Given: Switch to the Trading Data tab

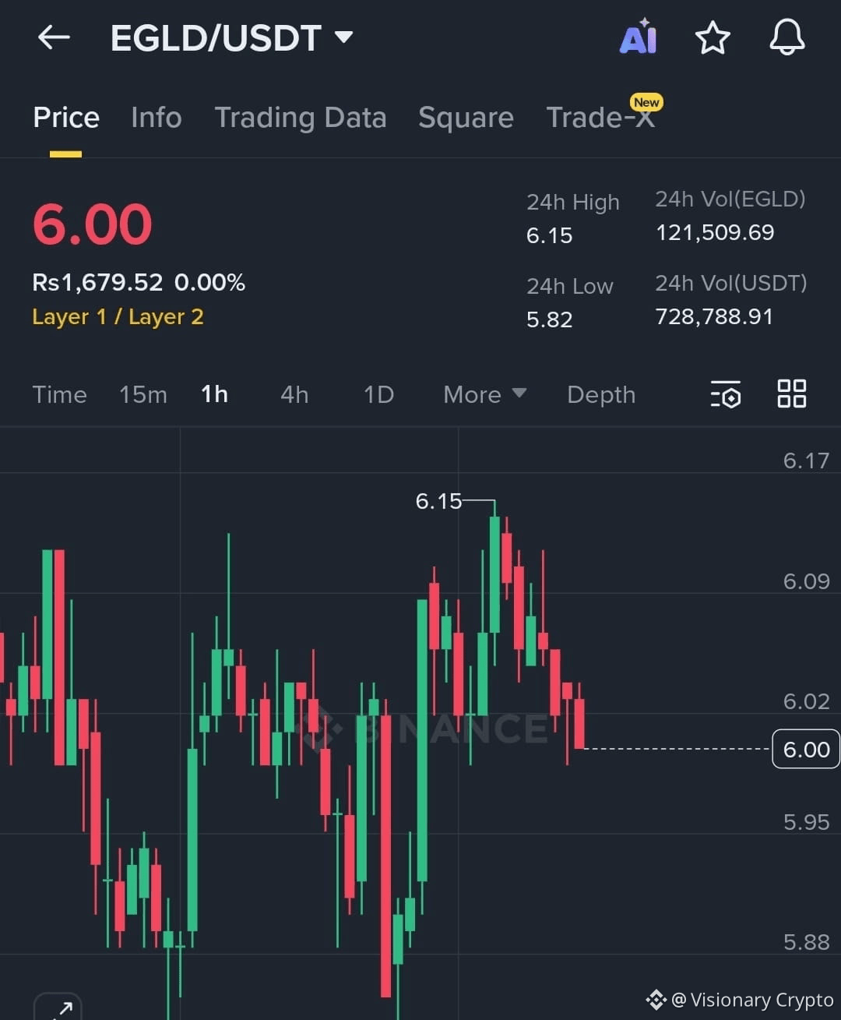Looking at the screenshot, I should click(x=301, y=117).
